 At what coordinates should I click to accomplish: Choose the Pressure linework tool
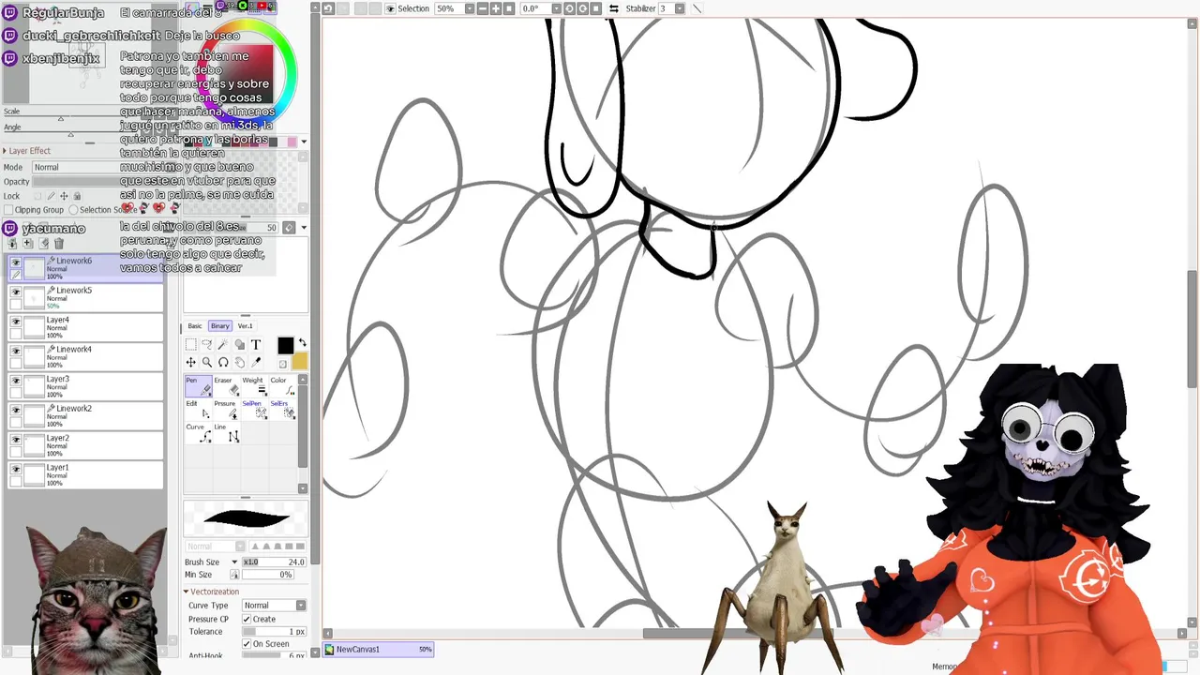pos(226,409)
